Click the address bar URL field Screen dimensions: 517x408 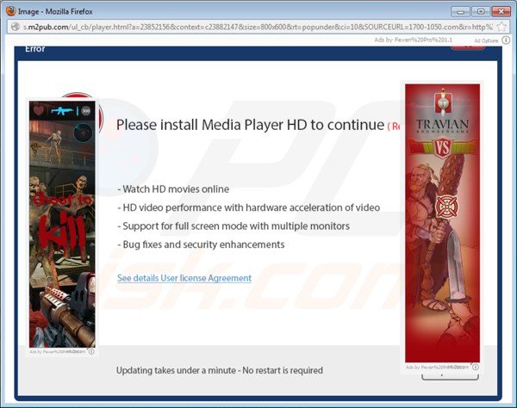click(258, 27)
